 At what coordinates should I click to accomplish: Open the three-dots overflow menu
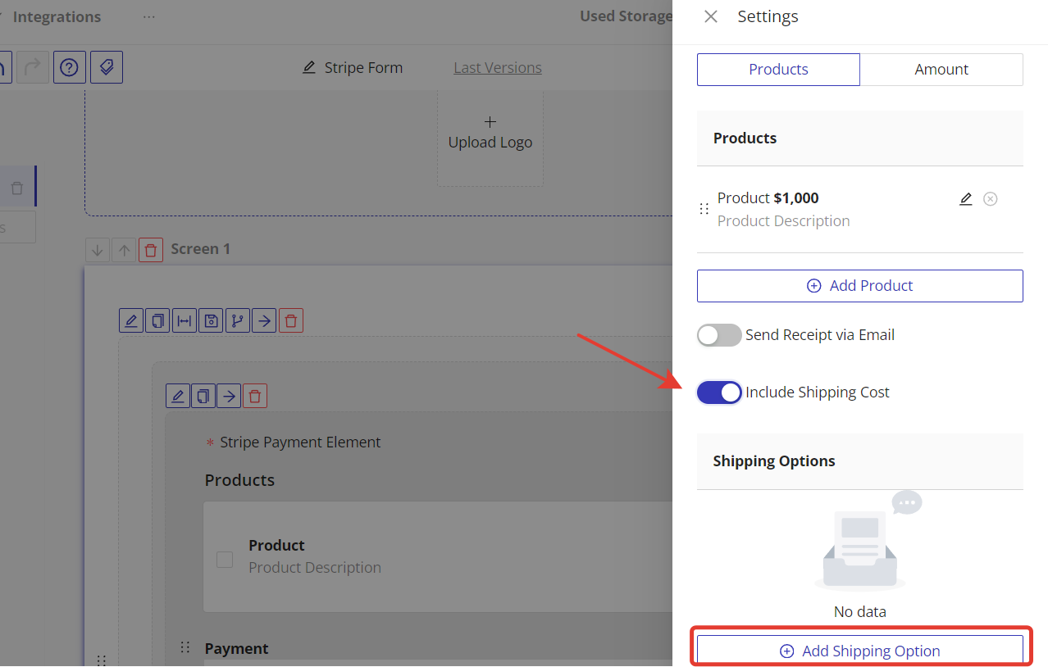point(148,17)
